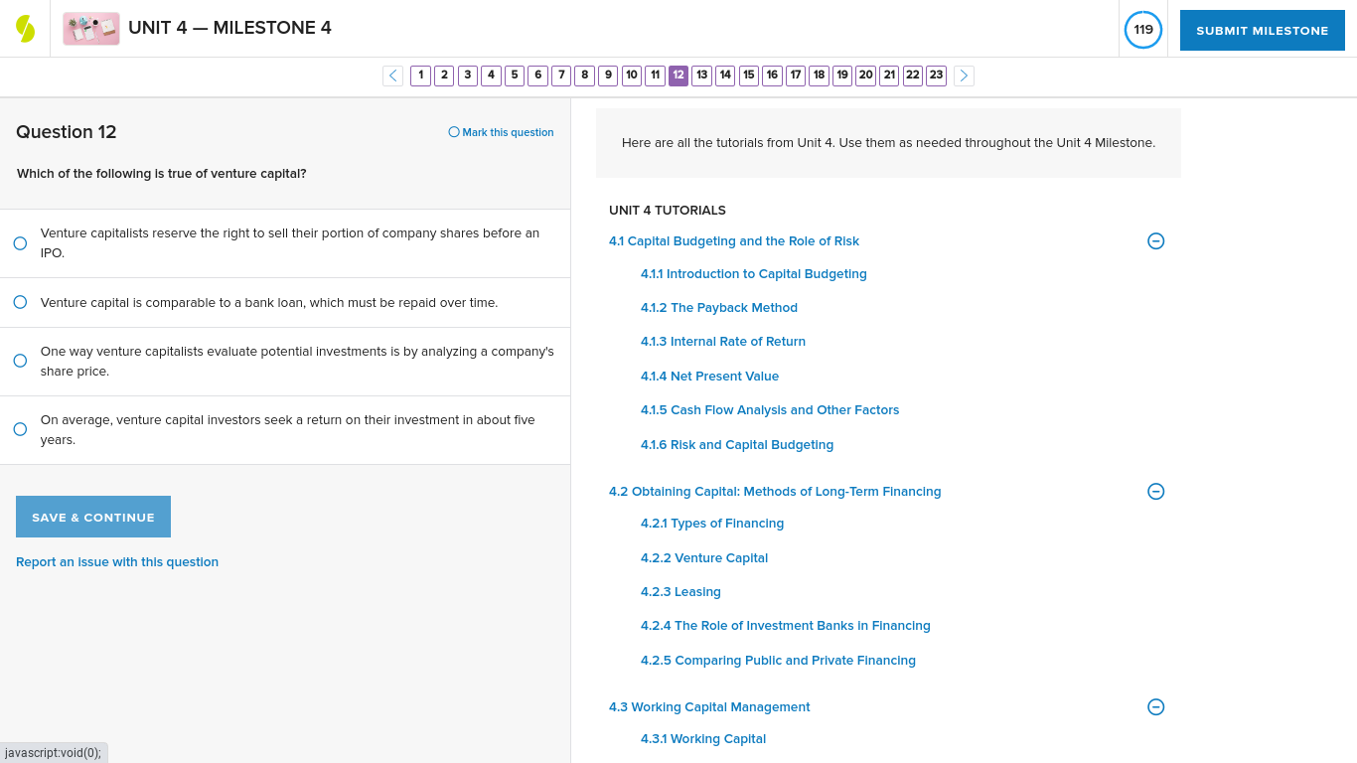Collapse section 4.2 Obtaining Capital
This screenshot has width=1357, height=763.
click(x=1154, y=491)
